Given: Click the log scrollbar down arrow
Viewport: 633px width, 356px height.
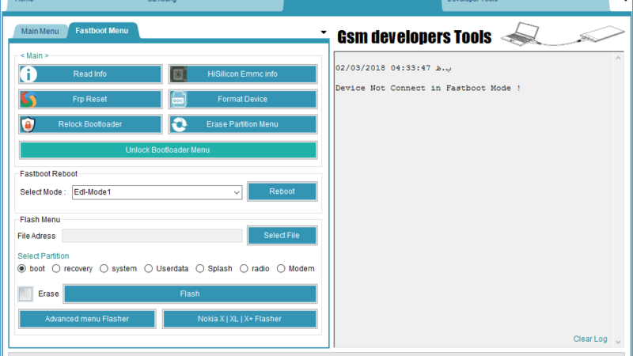Looking at the screenshot, I should coord(618,343).
